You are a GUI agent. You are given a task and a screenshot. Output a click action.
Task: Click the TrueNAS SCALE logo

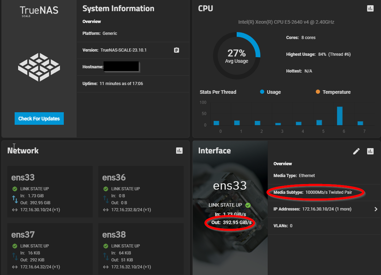[x=39, y=11]
